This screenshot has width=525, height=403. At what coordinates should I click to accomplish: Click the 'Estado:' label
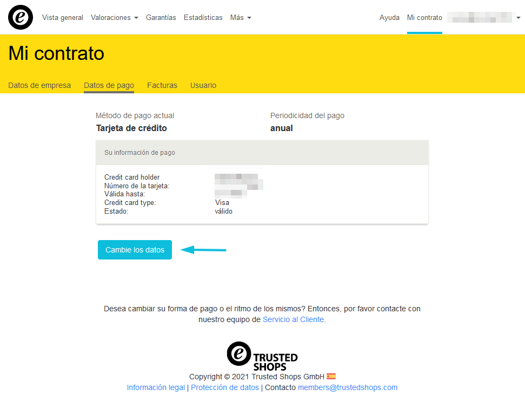coord(116,211)
